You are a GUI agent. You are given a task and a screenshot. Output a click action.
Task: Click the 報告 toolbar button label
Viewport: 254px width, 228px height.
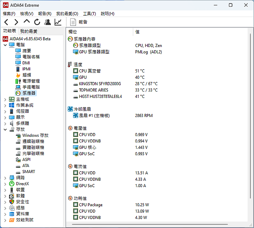[x=83, y=22]
